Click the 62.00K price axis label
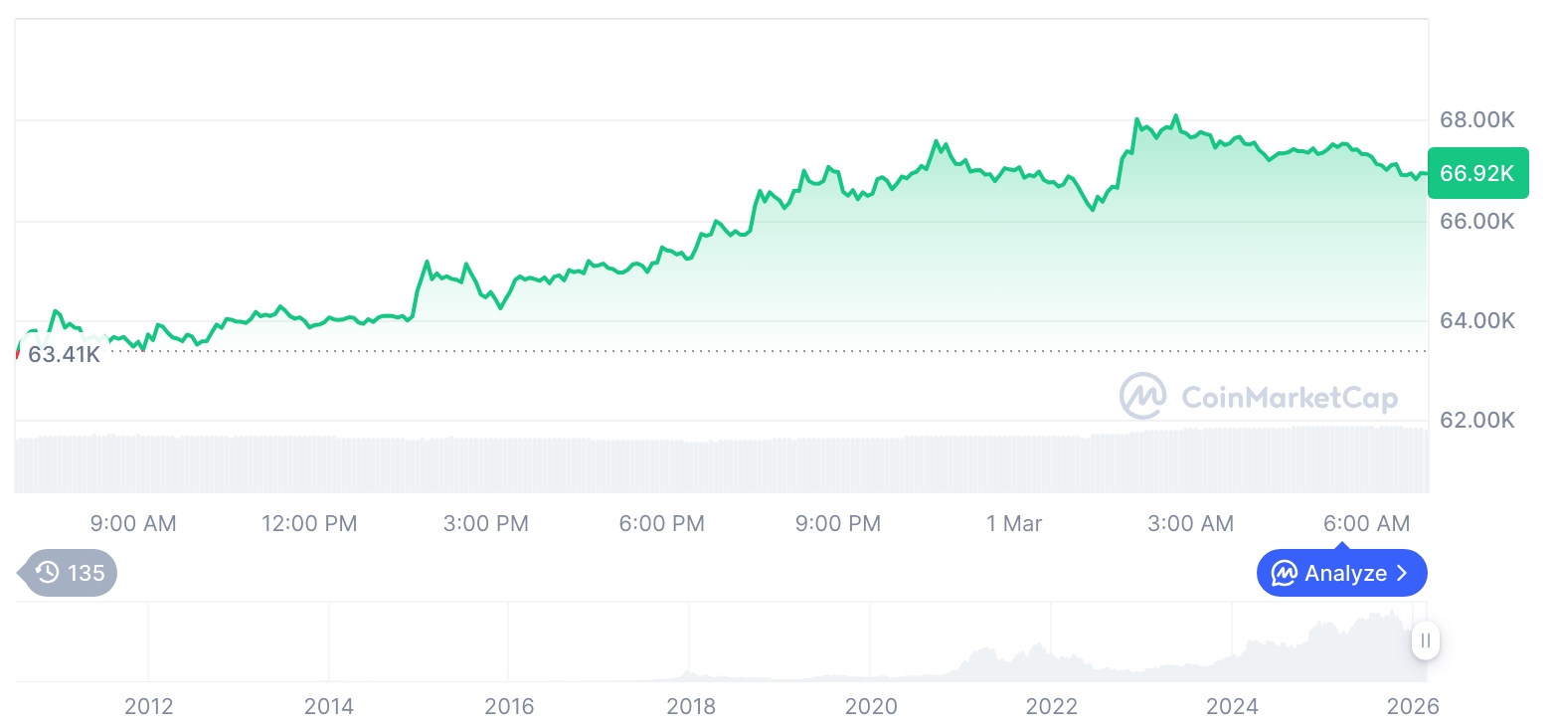 point(1476,421)
